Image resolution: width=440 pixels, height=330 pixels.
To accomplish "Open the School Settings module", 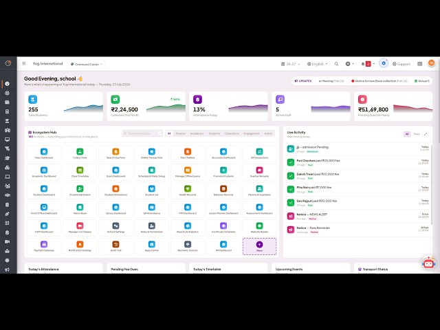I will coord(115,228).
